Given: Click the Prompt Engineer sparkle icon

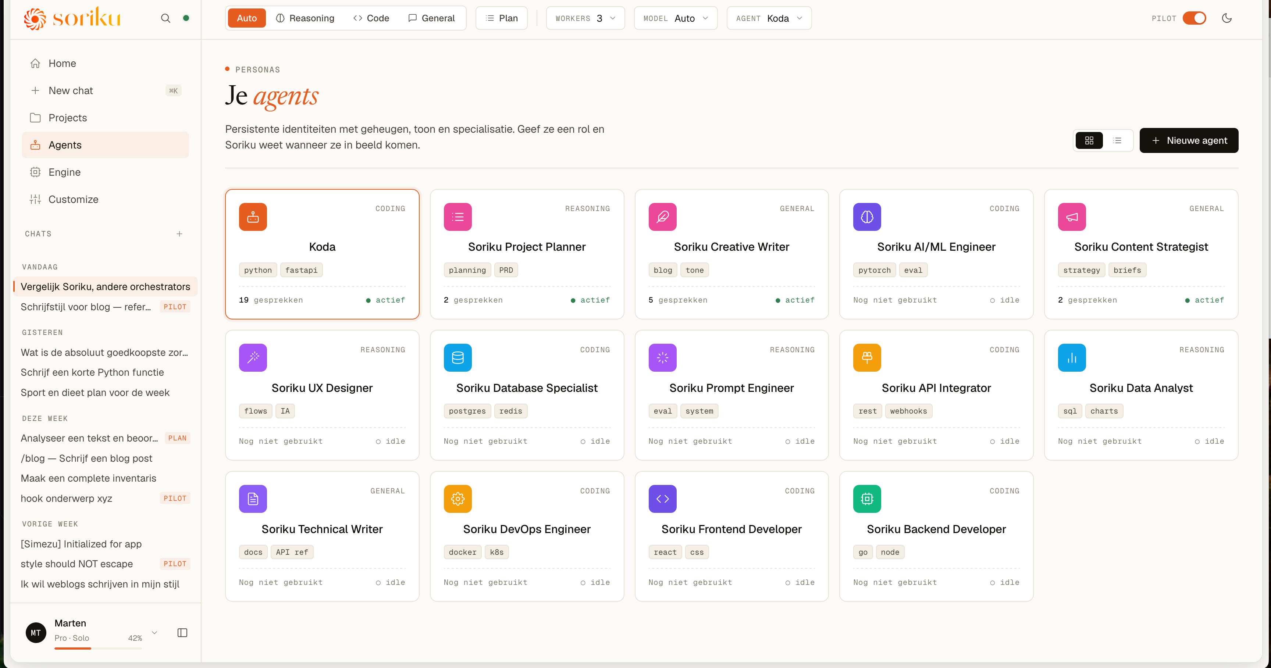Looking at the screenshot, I should 663,358.
